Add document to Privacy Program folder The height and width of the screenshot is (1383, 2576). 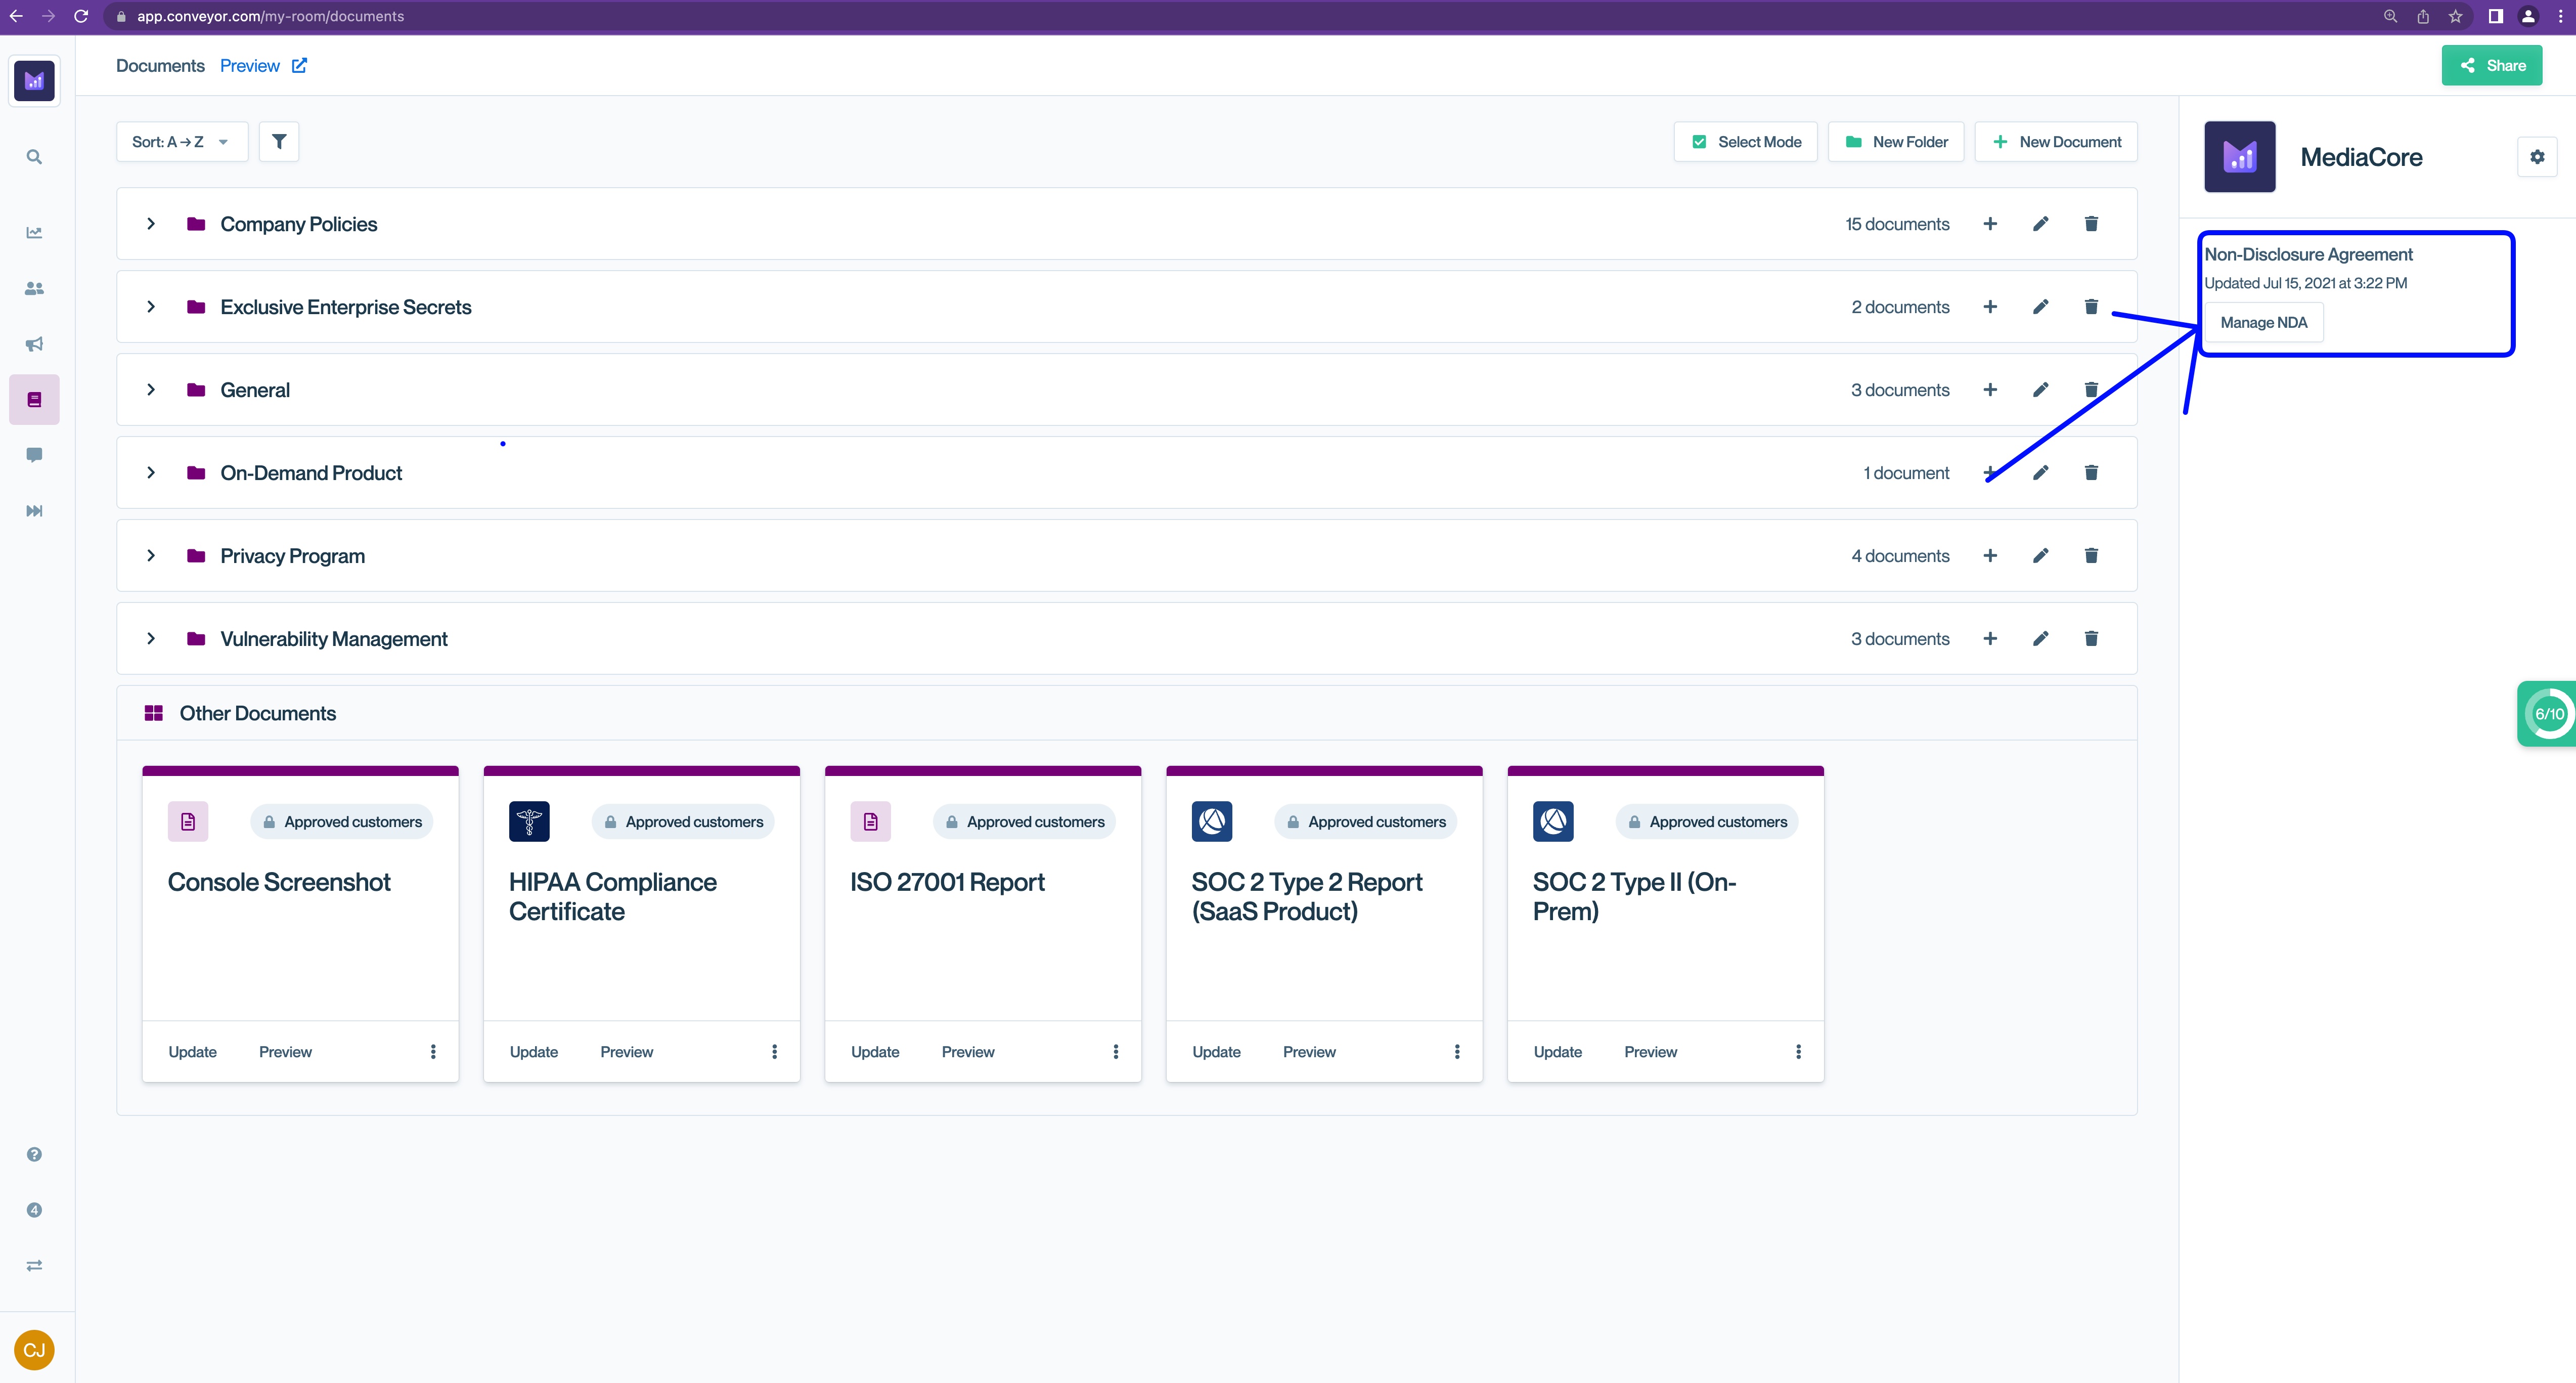1990,556
